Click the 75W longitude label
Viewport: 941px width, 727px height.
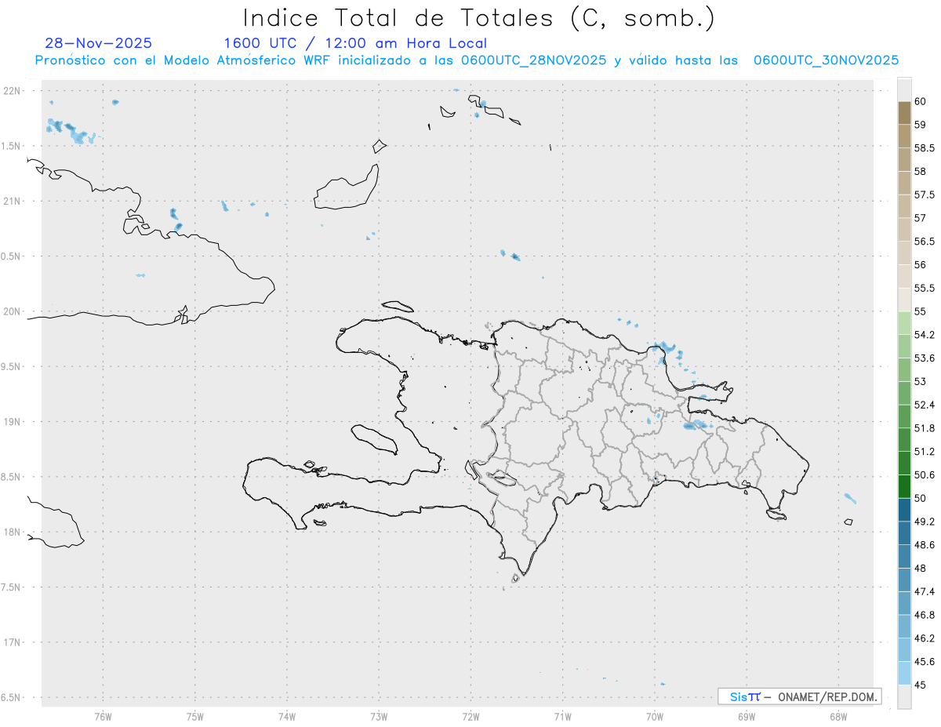194,716
